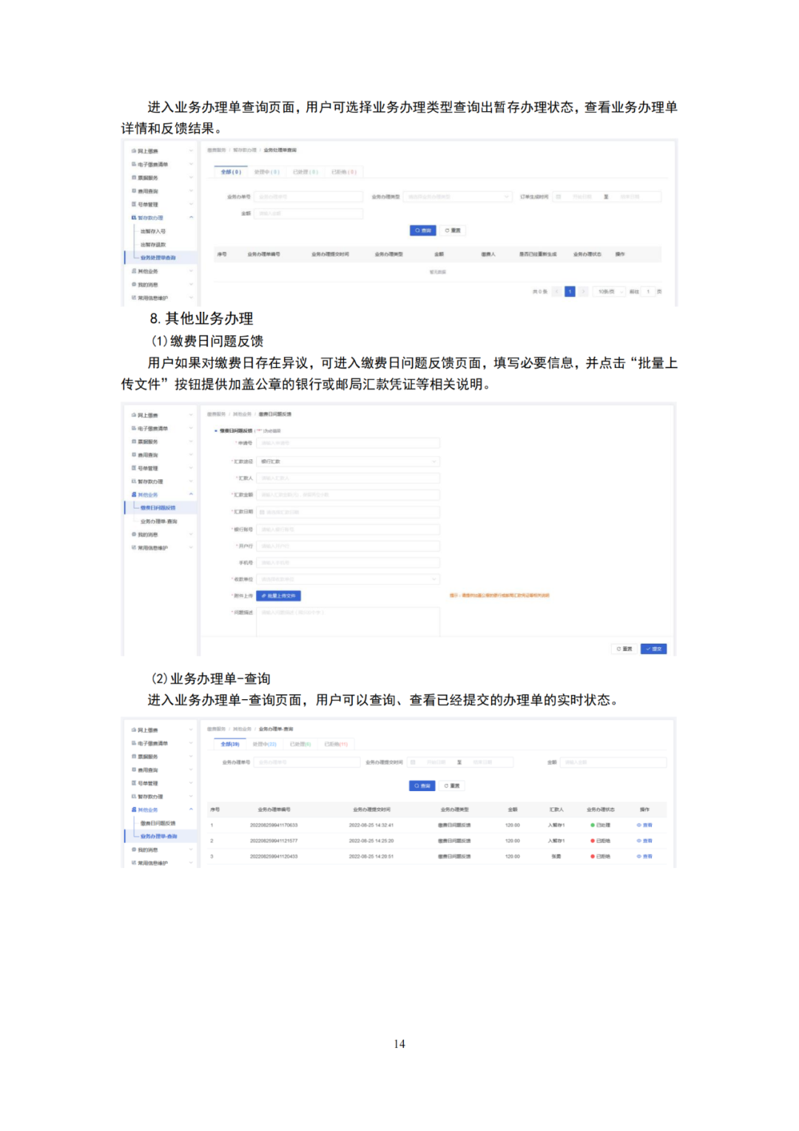The width and height of the screenshot is (799, 1131).
Task: Collapse the 其他业务 sidebar group
Action: pyautogui.click(x=191, y=494)
